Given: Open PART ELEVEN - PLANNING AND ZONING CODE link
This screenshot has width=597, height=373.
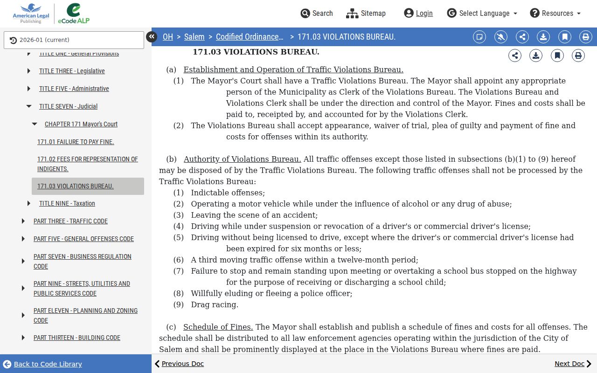Looking at the screenshot, I should [x=85, y=315].
